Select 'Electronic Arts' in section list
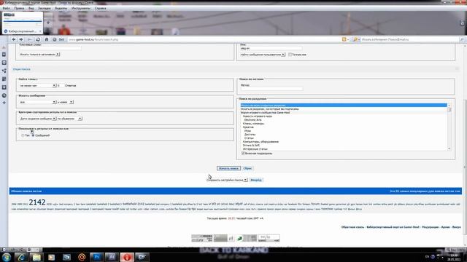The image size is (467, 262). coord(253,120)
